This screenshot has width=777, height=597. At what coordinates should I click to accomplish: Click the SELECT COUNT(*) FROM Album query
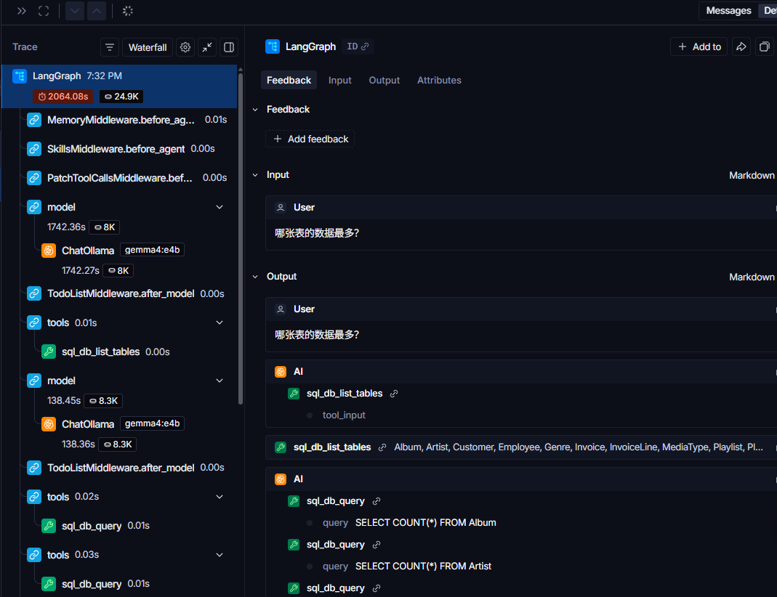[426, 523]
